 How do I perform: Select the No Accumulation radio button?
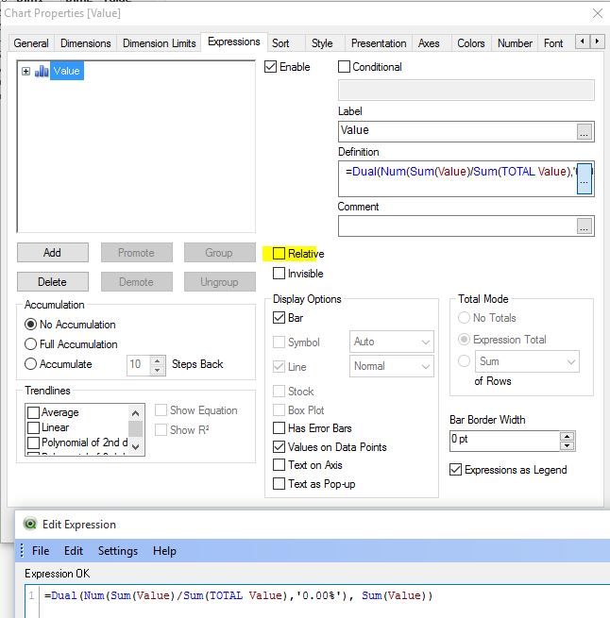[x=31, y=325]
